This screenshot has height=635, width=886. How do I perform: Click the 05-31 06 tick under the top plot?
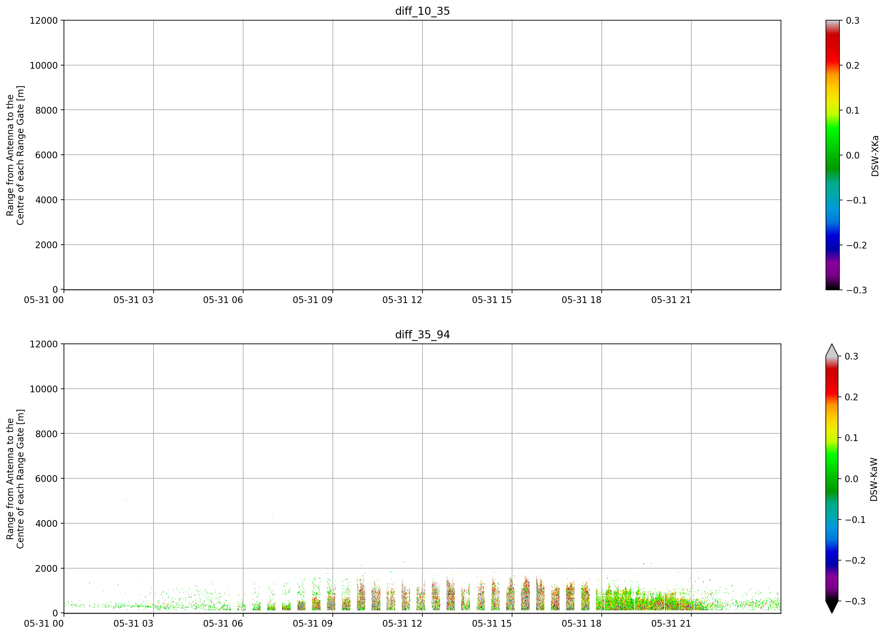click(x=223, y=300)
